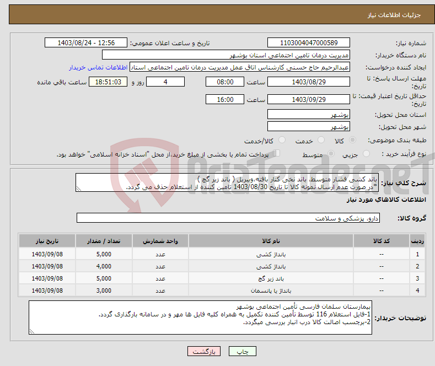Click the resize grip of buyer notes box
Screen dimensions: 435x366
click(32, 331)
